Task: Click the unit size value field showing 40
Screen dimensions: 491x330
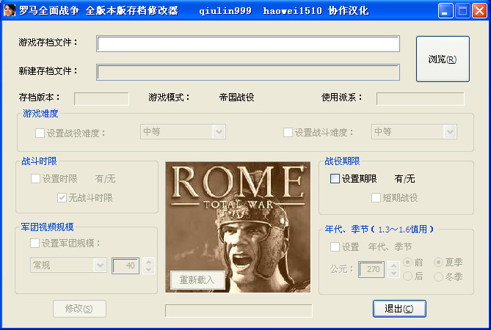Action: [126, 266]
